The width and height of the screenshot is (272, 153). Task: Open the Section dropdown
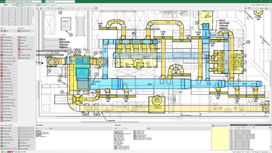click(41, 1)
